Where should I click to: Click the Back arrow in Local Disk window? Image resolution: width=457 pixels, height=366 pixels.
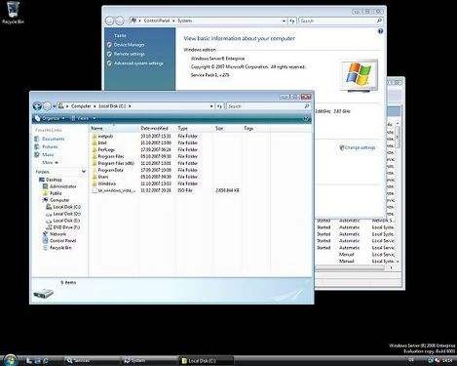pyautogui.click(x=37, y=106)
